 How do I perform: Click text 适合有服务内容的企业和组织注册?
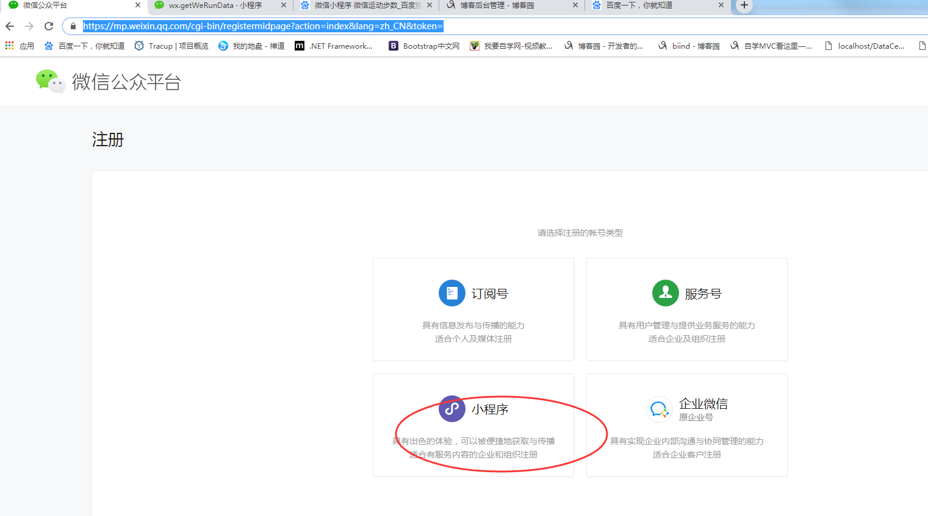pos(473,454)
